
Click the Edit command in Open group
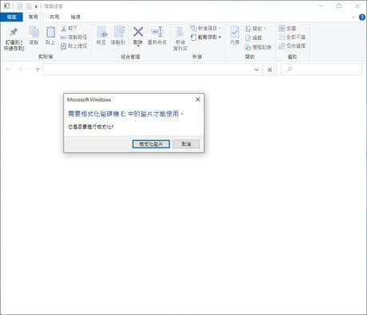pos(253,38)
